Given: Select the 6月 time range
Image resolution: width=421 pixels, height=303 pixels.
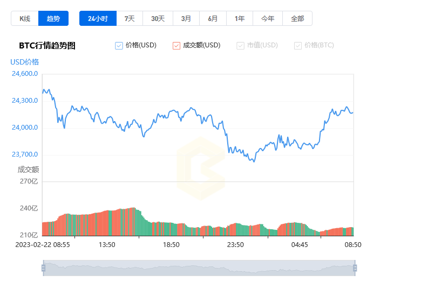Looking at the screenshot, I should [x=213, y=18].
